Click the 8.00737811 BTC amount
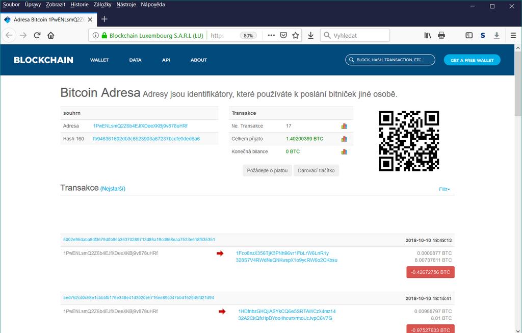 coord(433,260)
